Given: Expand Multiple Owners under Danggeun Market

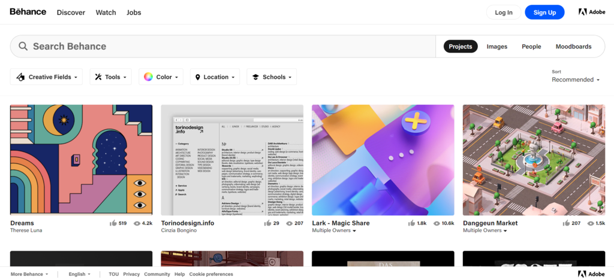Looking at the screenshot, I should click(485, 230).
